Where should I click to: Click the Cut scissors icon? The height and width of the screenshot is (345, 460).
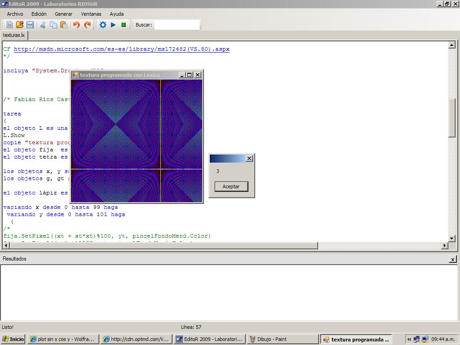43,25
